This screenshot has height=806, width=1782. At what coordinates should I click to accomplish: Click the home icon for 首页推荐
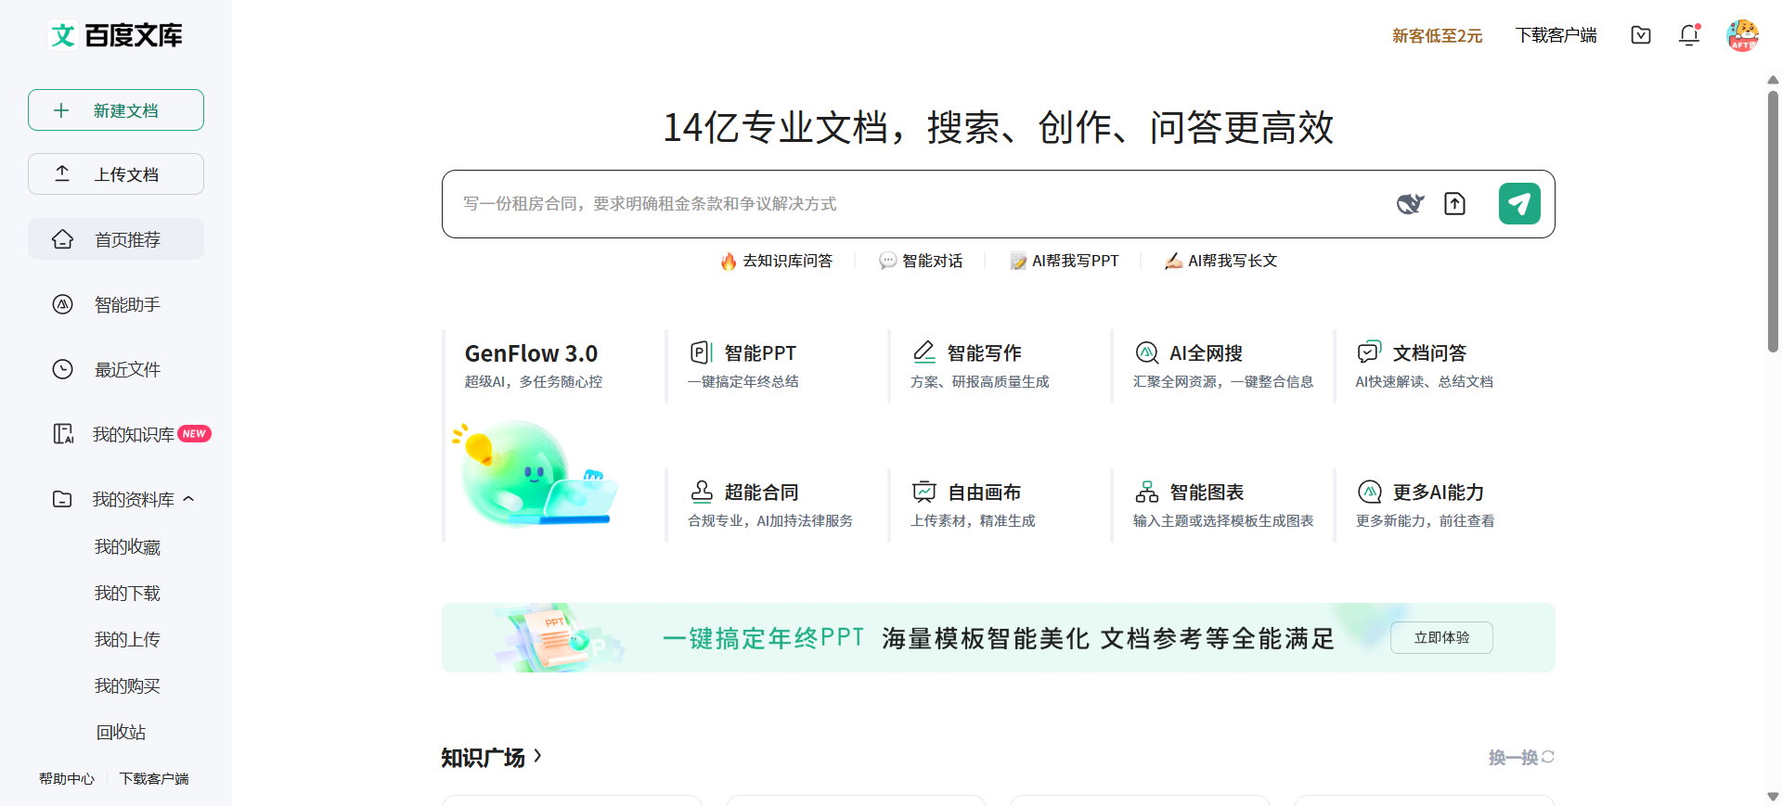(x=62, y=239)
